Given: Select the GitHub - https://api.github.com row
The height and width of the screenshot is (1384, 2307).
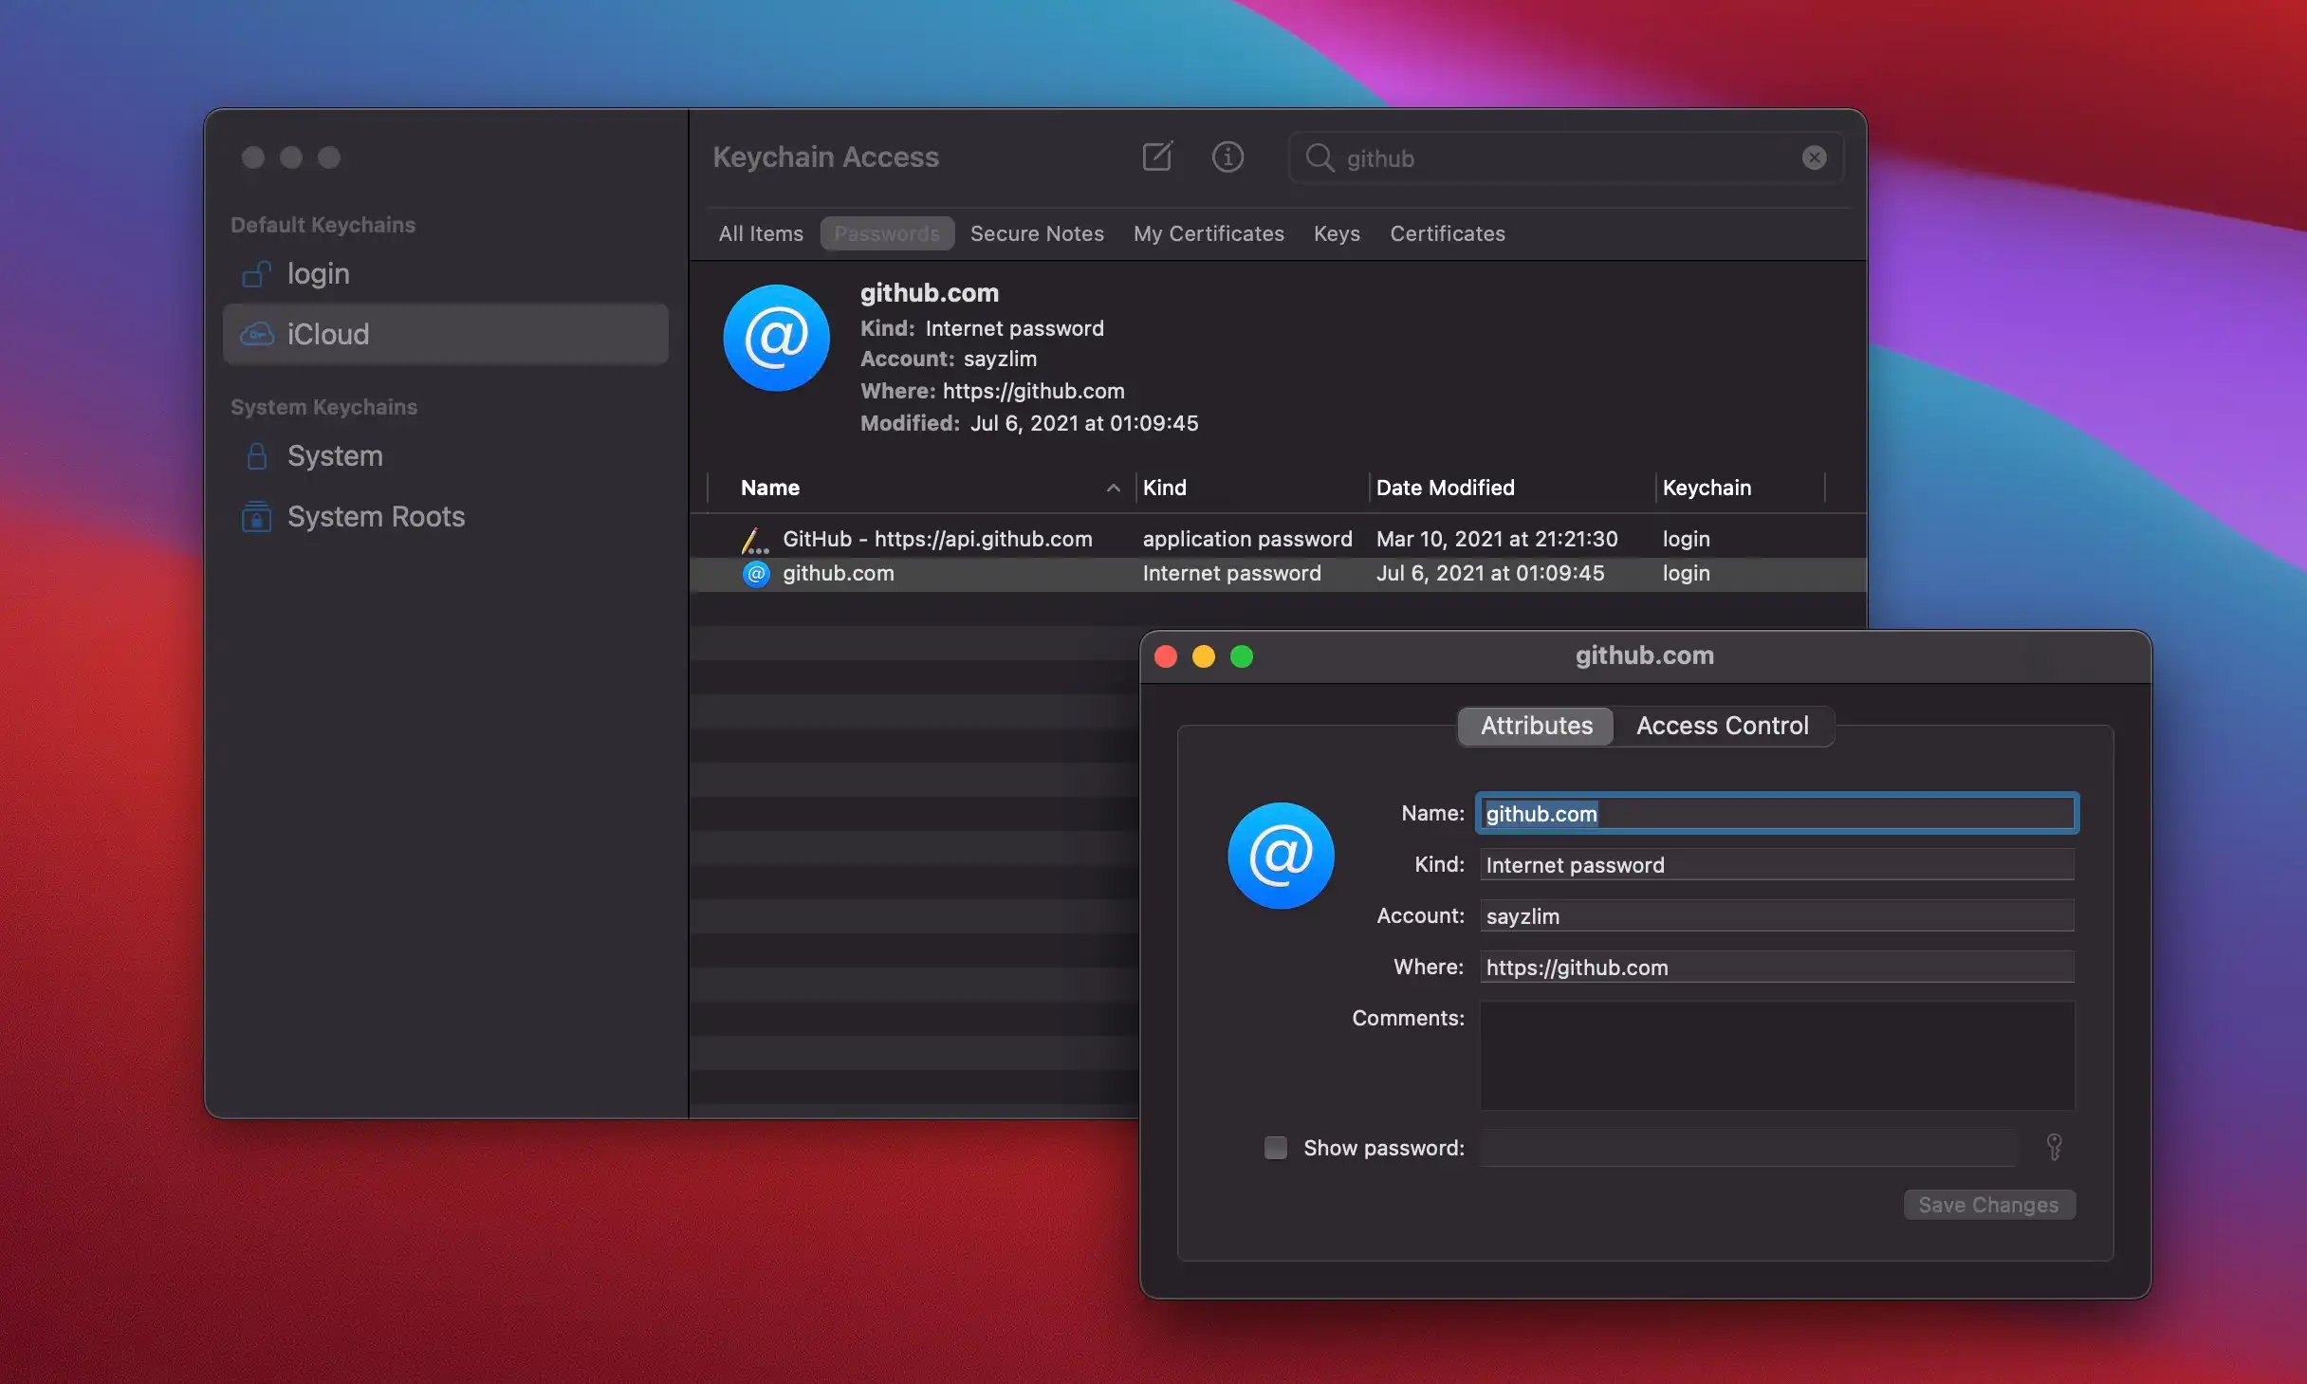Looking at the screenshot, I should (x=1278, y=539).
